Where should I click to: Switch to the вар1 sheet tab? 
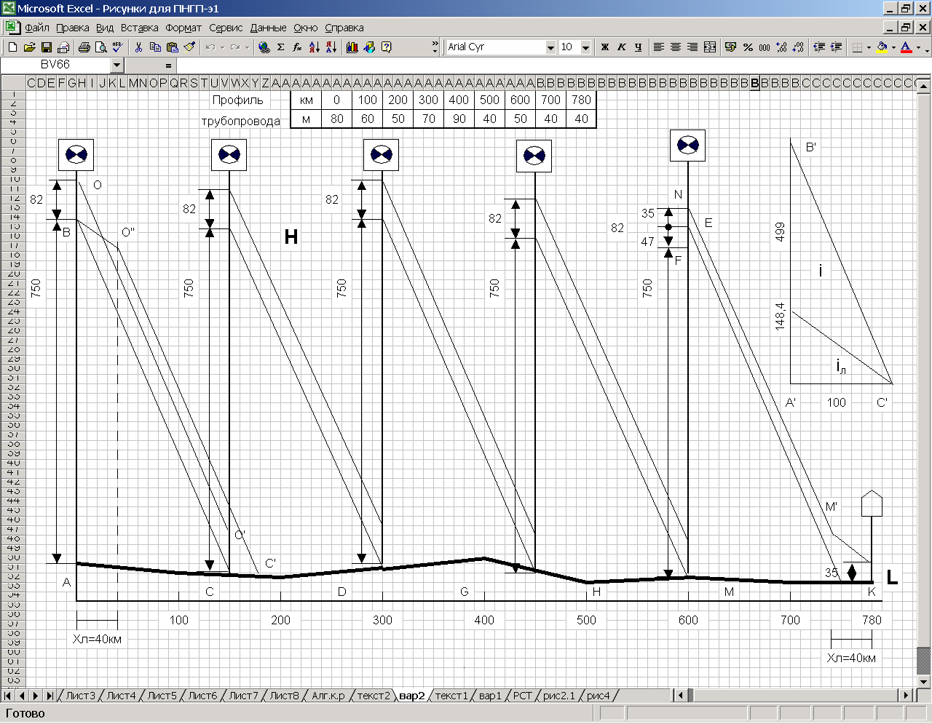pyautogui.click(x=490, y=696)
